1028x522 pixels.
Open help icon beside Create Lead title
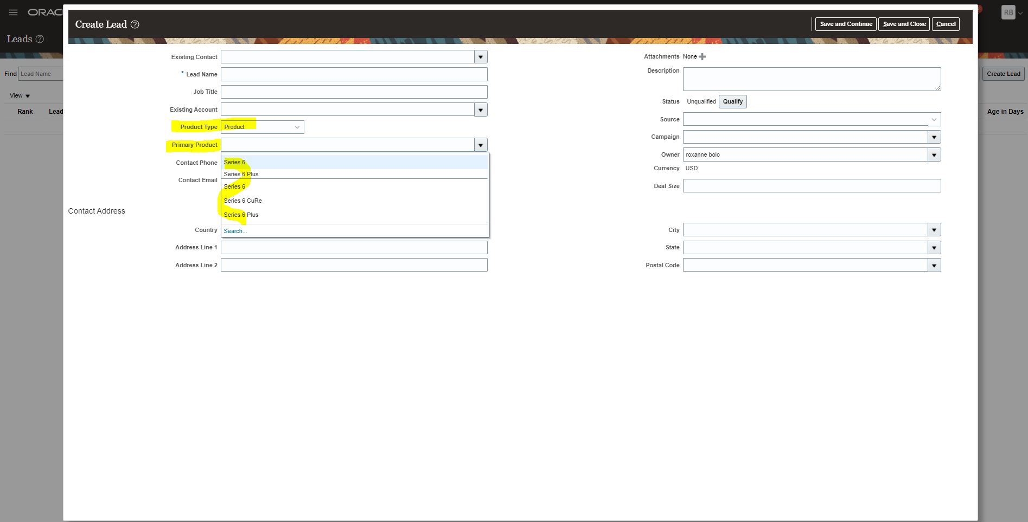tap(135, 24)
